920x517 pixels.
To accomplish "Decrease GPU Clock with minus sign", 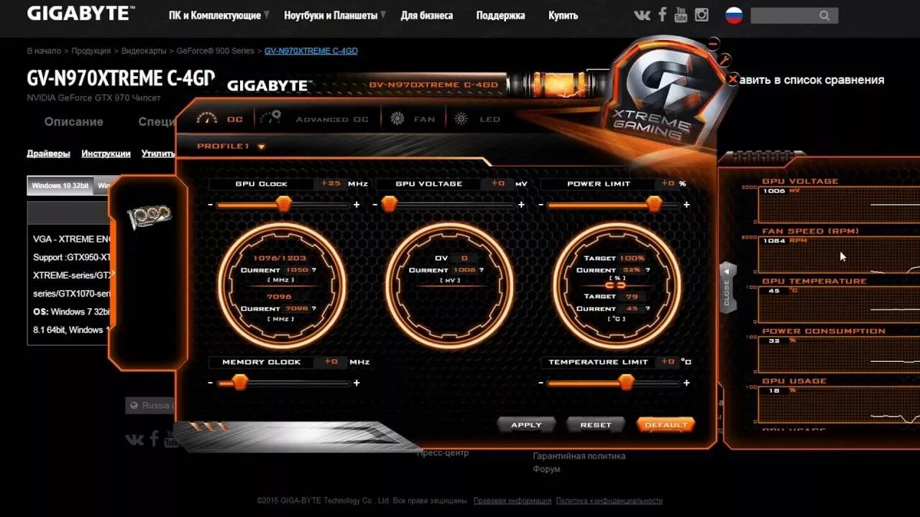I will pyautogui.click(x=211, y=205).
